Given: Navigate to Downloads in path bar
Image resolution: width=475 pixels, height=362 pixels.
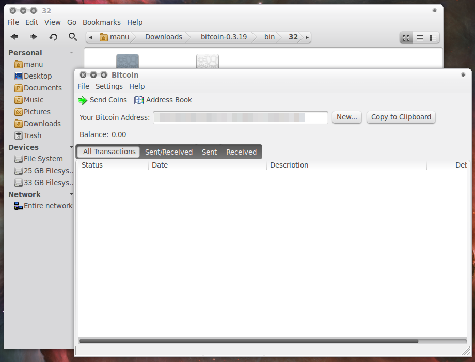Looking at the screenshot, I should [164, 37].
